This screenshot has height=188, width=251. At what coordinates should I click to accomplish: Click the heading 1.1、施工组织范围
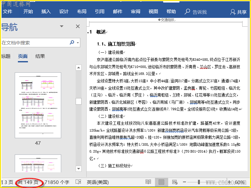116,44
